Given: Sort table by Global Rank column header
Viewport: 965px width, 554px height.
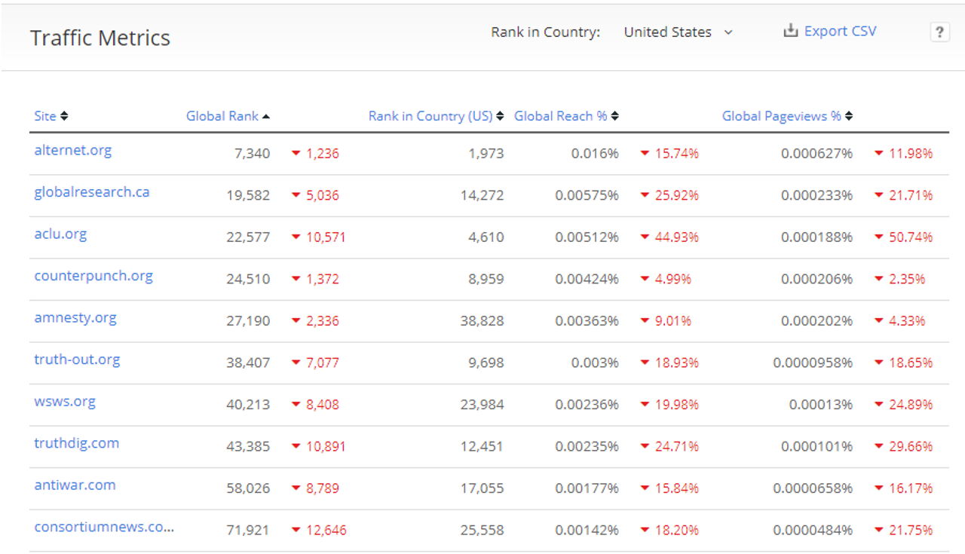Looking at the screenshot, I should coord(222,116).
